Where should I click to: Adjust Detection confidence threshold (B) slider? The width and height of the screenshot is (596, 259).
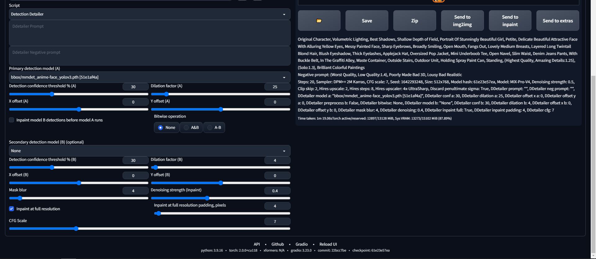click(x=79, y=167)
